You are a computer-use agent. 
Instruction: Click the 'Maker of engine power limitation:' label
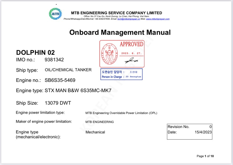pos(44,122)
